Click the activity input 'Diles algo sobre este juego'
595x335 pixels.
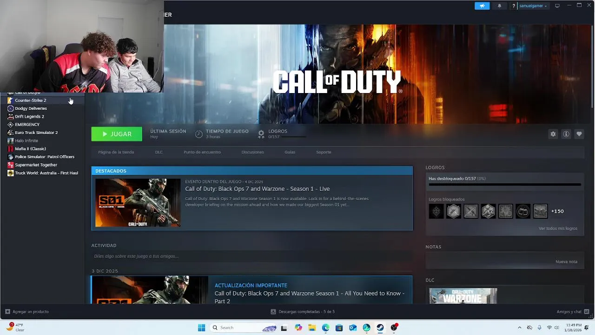coord(251,256)
